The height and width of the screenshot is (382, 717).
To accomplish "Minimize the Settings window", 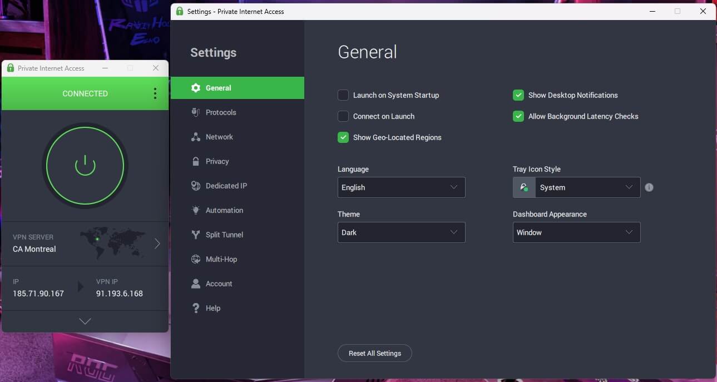I will pos(652,11).
